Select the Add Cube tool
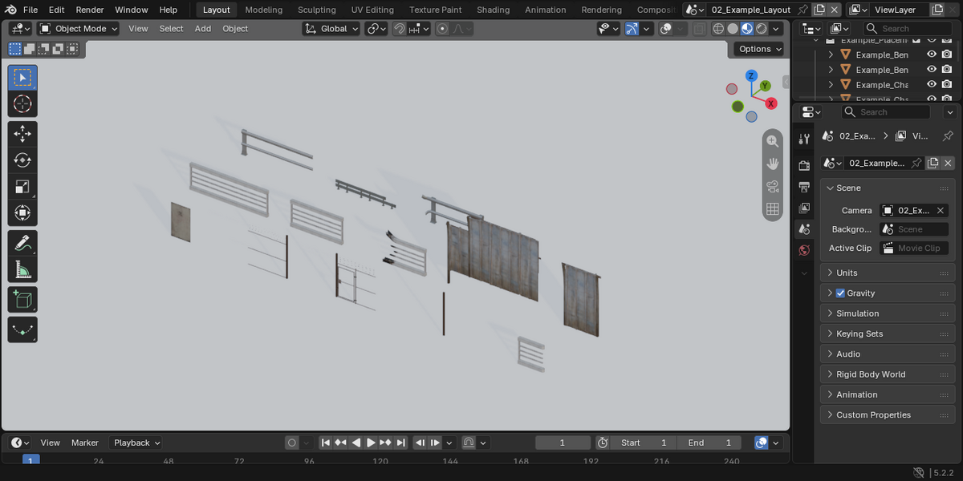Image resolution: width=963 pixels, height=481 pixels. pyautogui.click(x=22, y=300)
